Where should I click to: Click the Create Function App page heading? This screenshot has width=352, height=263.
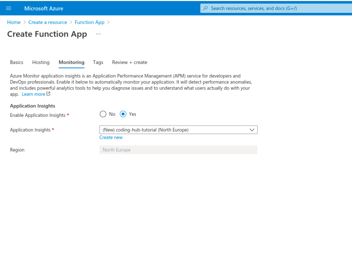click(x=47, y=34)
